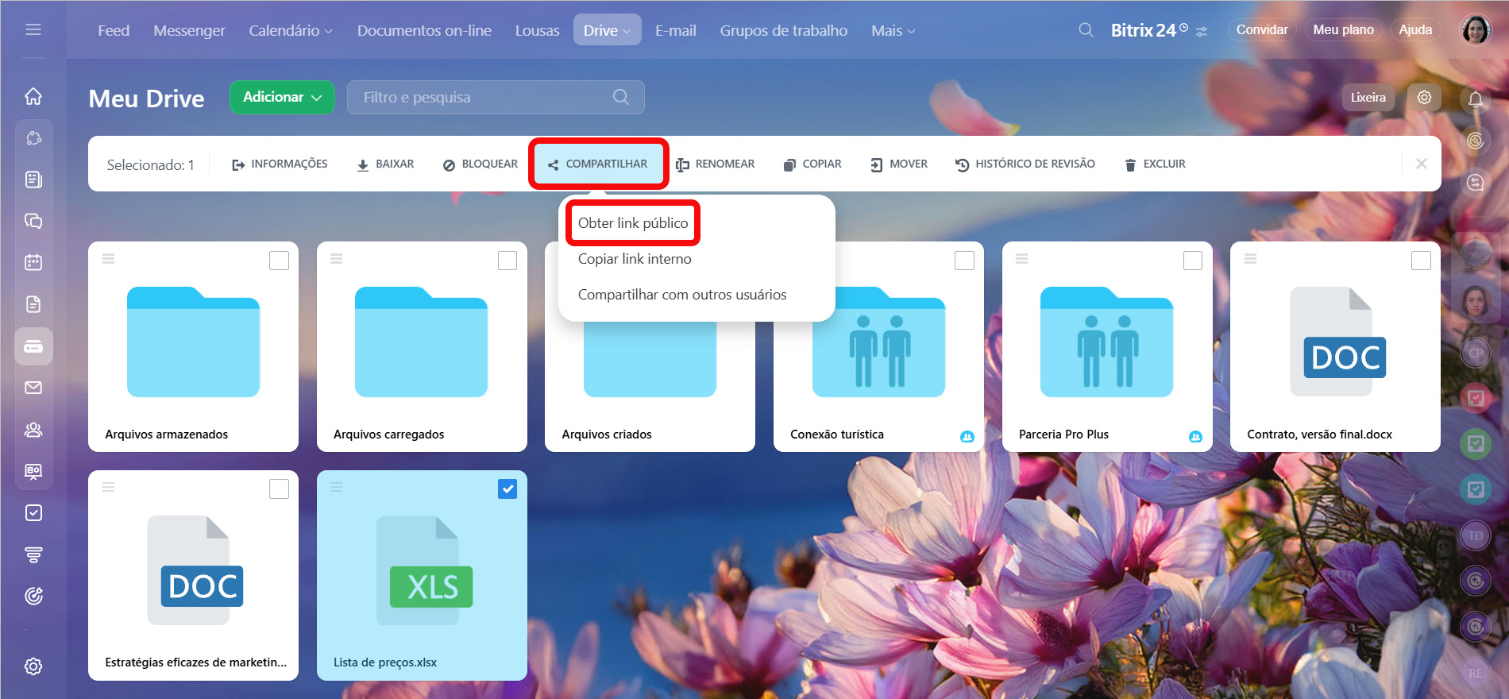
Task: Select Obter link público
Action: tap(633, 223)
